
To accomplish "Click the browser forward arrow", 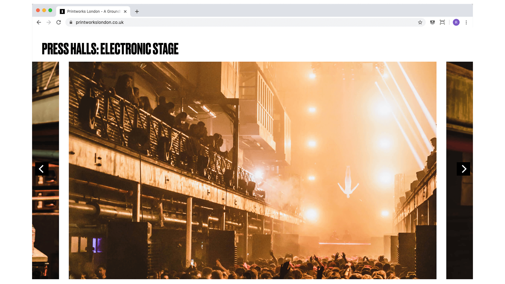I will click(49, 22).
